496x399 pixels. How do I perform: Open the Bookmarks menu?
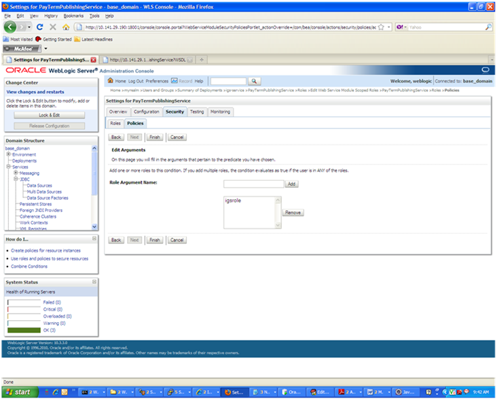73,16
